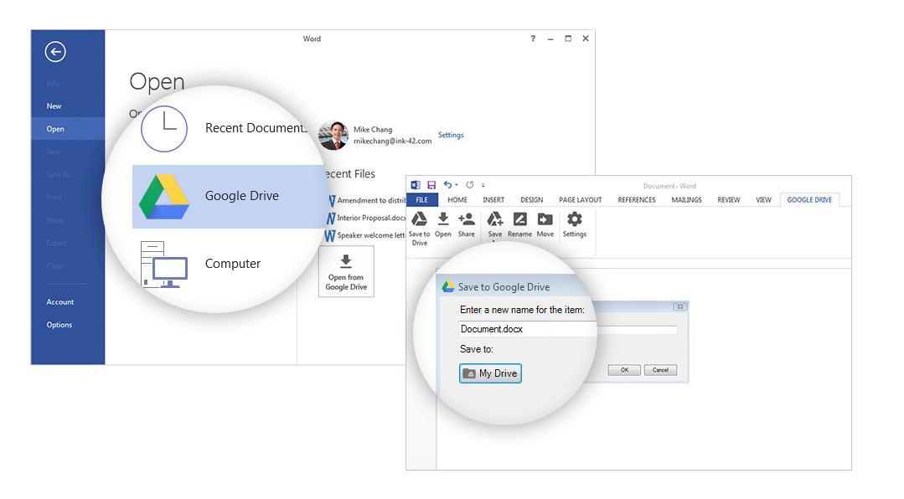Click the Recent Documents clock icon

pyautogui.click(x=164, y=128)
